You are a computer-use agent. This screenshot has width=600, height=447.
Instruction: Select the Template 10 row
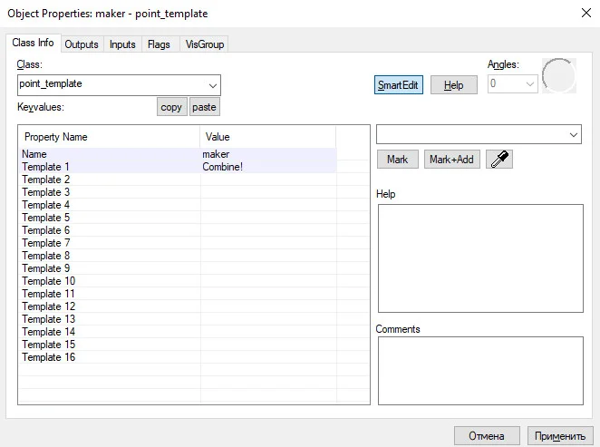[179, 281]
